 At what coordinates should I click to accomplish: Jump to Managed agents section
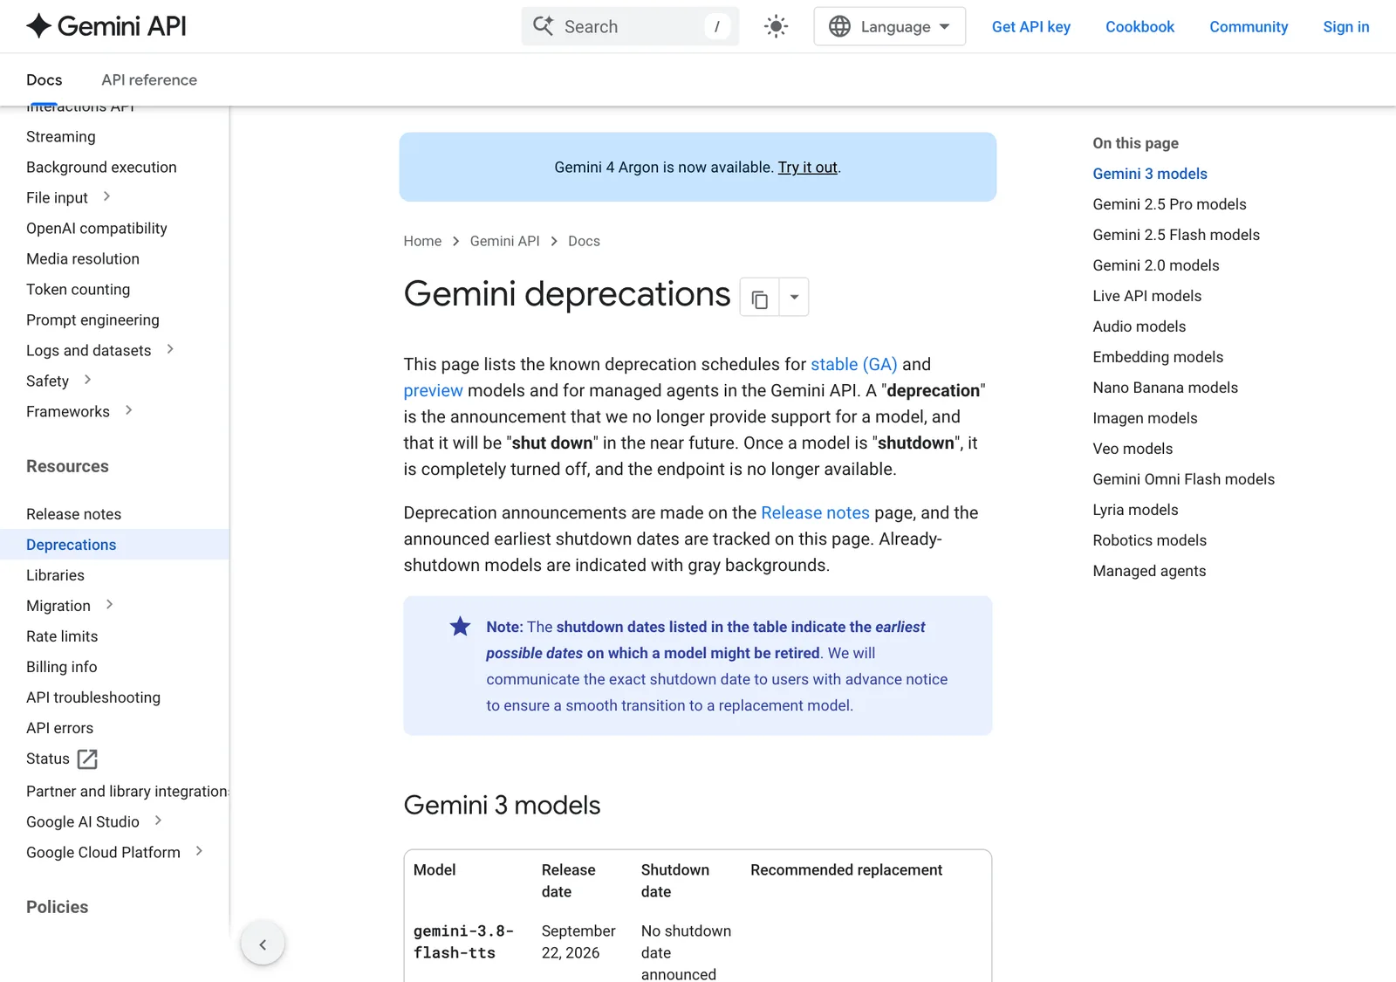(1149, 571)
